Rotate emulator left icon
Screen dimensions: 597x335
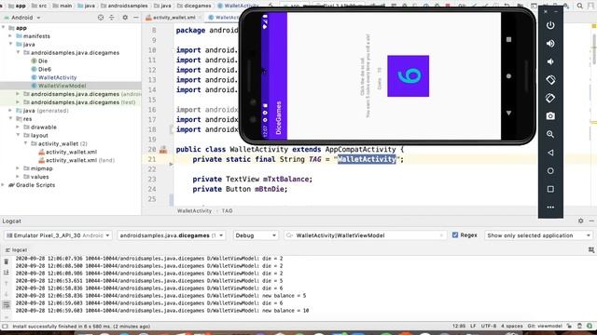pos(550,80)
